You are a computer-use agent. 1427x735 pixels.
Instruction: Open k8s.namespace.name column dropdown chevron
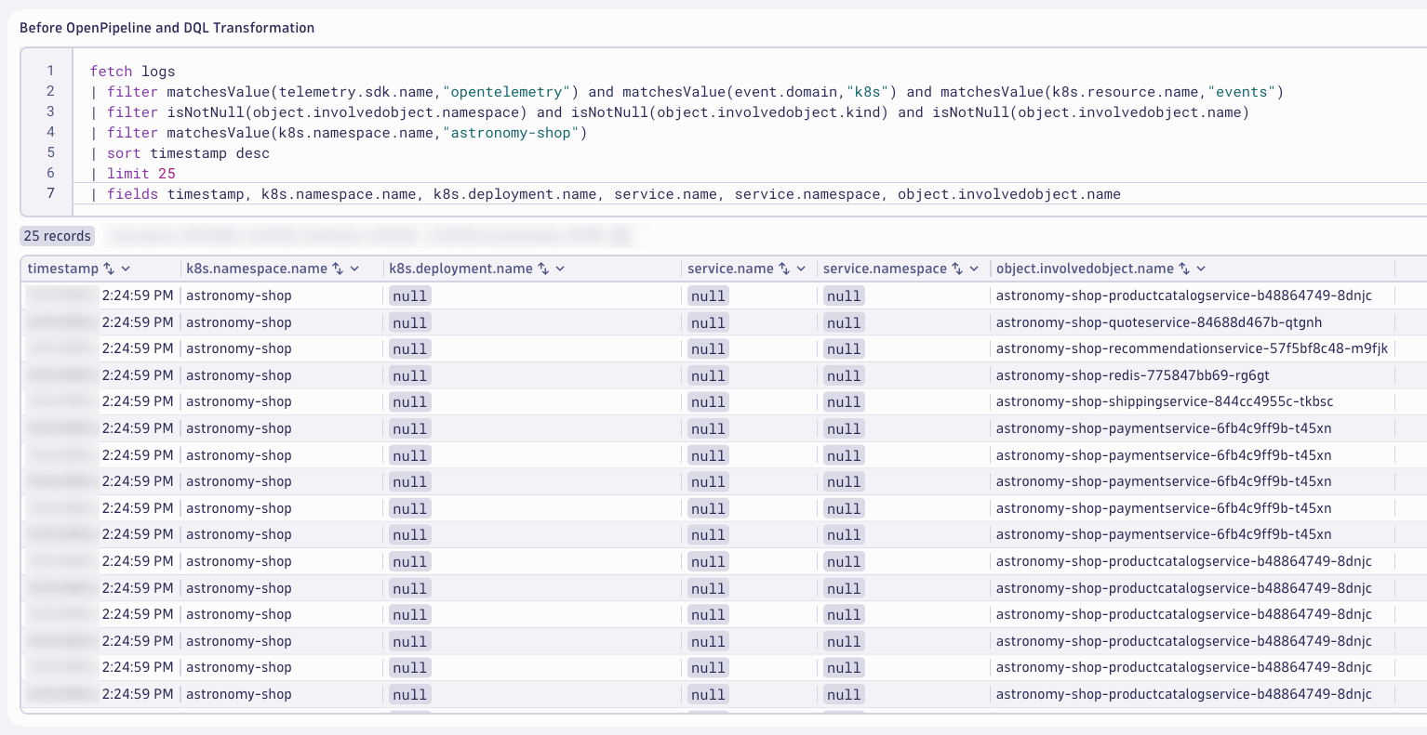(x=355, y=269)
